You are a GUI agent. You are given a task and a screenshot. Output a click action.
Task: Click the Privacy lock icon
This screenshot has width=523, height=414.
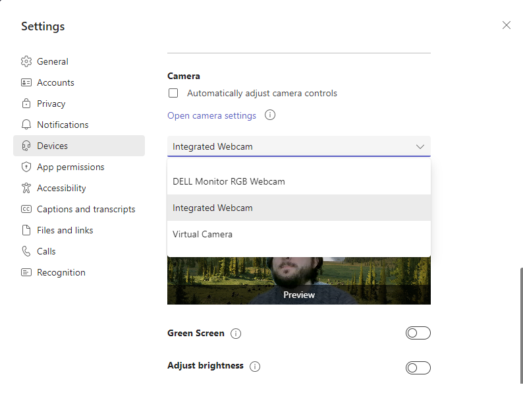tap(26, 103)
